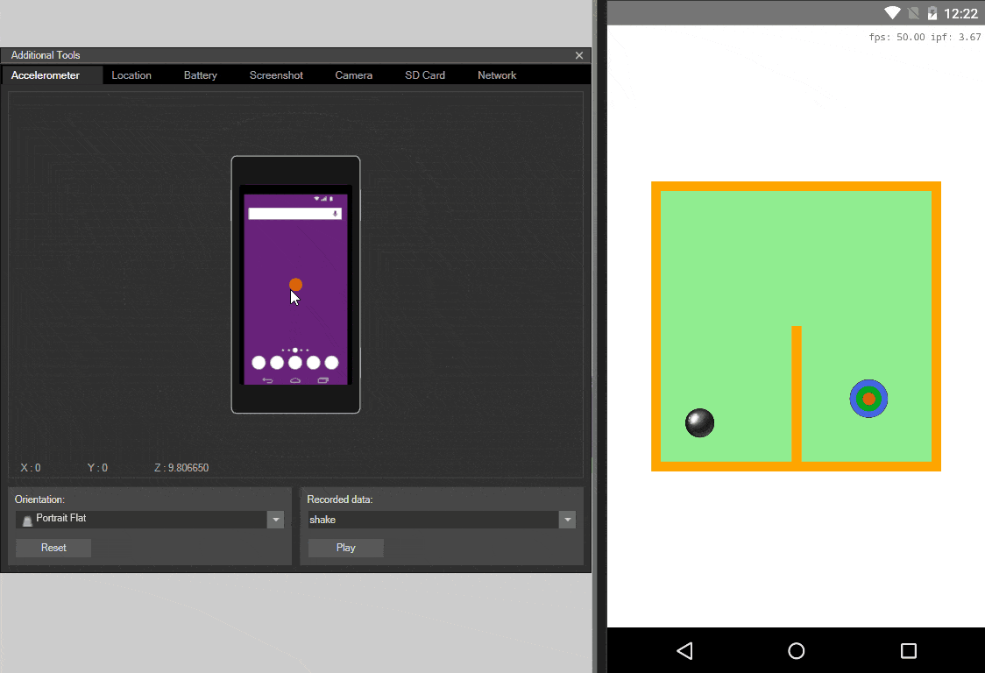Tap the Android Home circle button
This screenshot has width=985, height=673.
[796, 650]
